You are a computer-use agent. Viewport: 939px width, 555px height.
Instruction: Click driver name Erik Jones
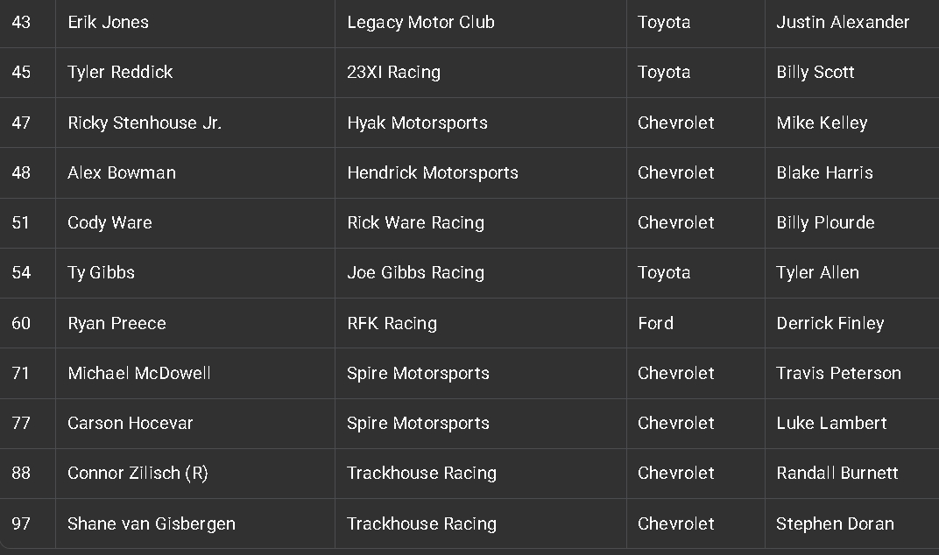coord(108,23)
